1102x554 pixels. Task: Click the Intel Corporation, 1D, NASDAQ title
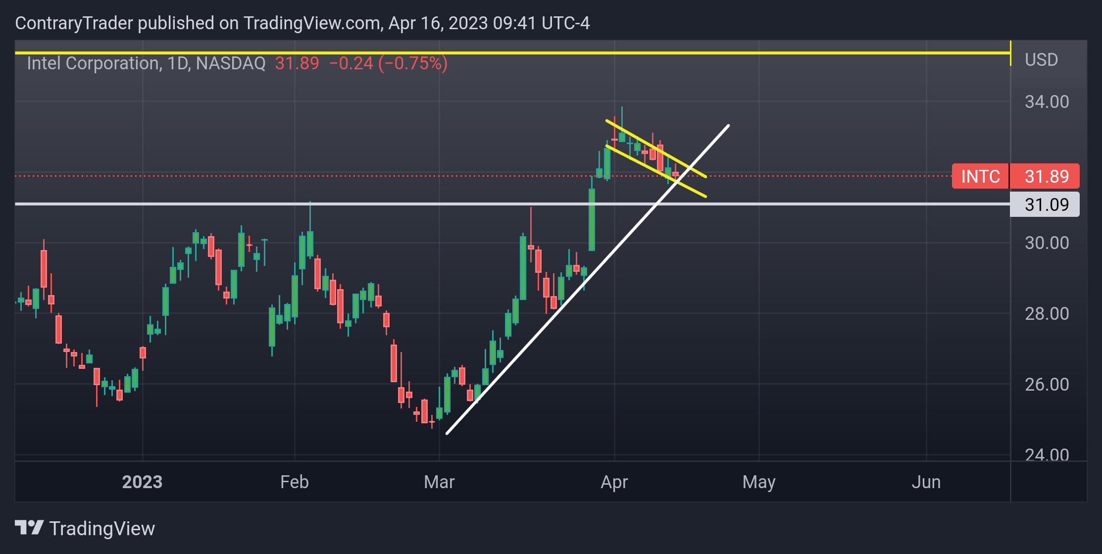pos(146,63)
